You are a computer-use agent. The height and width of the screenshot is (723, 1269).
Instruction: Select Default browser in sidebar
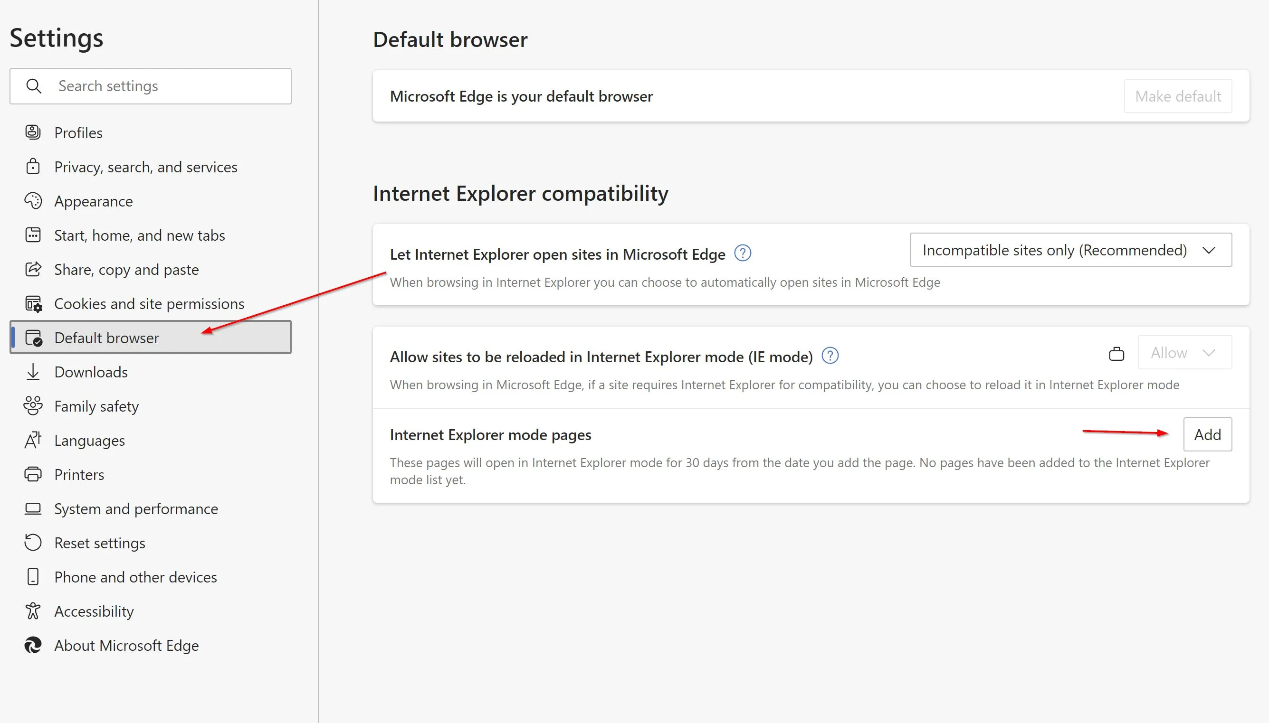click(x=151, y=337)
